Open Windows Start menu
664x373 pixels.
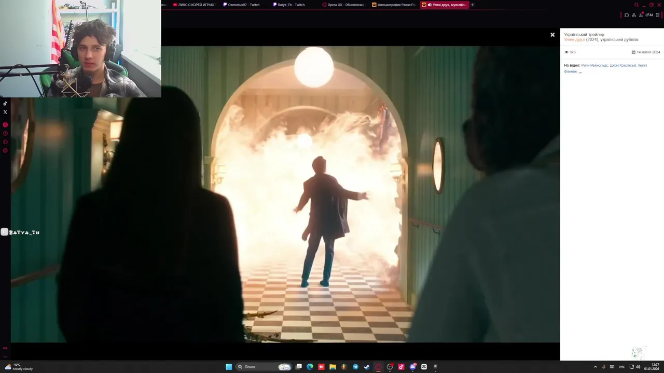[229, 367]
